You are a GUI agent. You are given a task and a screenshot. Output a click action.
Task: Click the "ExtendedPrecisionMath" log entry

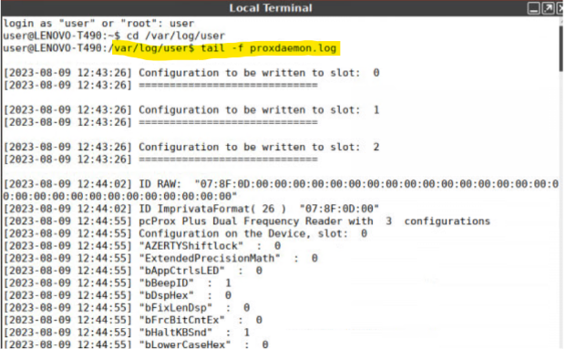[161, 259]
